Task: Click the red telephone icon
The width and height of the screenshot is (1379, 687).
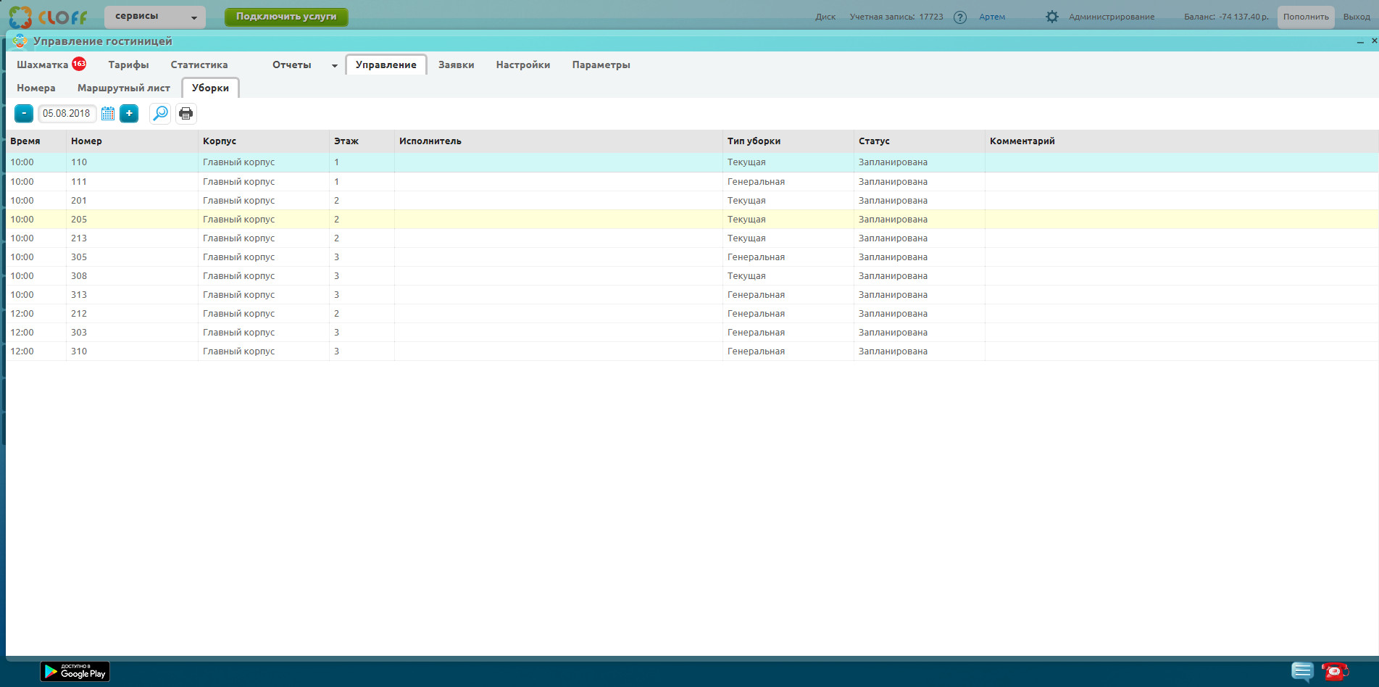Action: tap(1334, 671)
